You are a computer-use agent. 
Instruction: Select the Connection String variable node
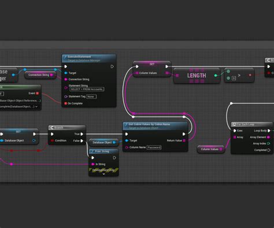40,75
